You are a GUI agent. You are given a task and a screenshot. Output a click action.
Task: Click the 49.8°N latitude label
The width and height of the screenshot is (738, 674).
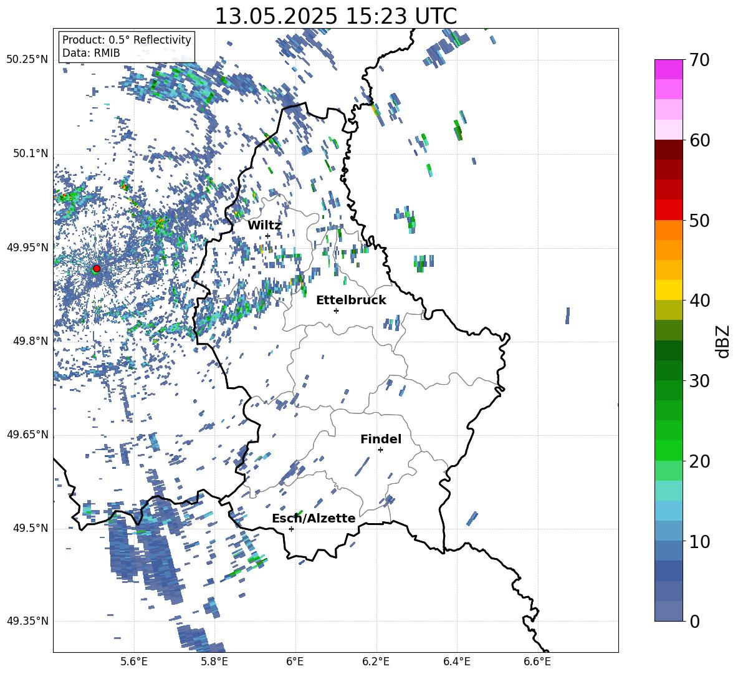tap(31, 341)
